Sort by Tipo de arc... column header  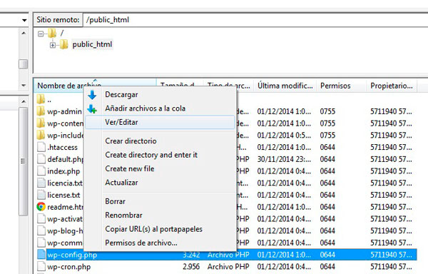(x=228, y=86)
